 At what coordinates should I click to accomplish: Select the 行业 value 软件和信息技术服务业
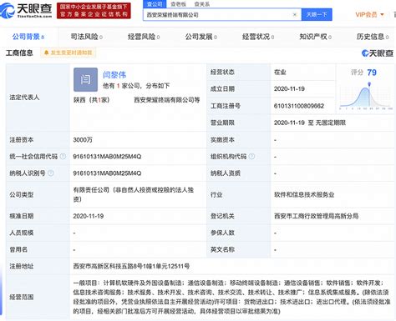(304, 194)
